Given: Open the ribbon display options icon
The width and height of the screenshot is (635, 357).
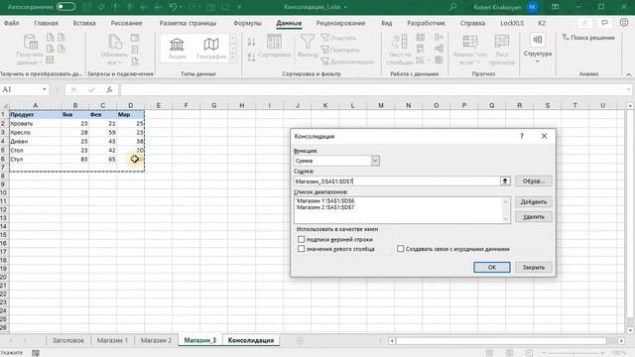Looking at the screenshot, I should pyautogui.click(x=556, y=7).
